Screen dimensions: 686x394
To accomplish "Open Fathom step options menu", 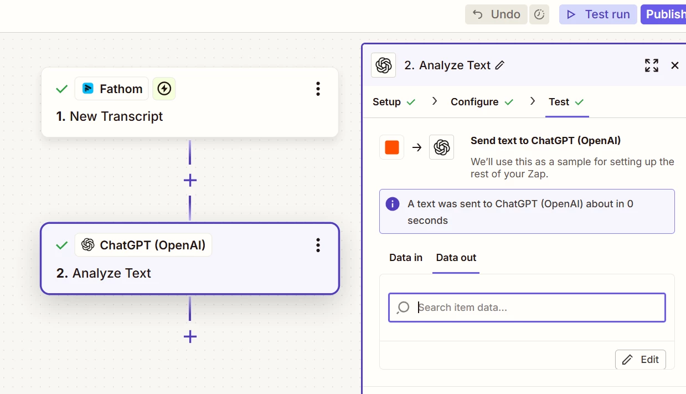I will tap(318, 89).
